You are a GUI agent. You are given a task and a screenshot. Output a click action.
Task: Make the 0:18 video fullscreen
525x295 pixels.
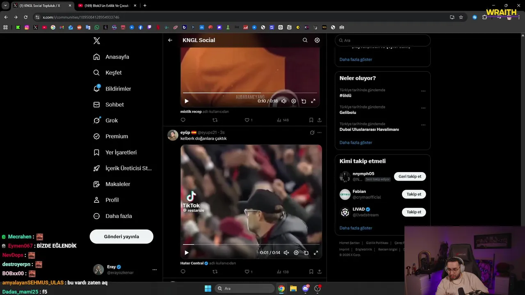(313, 101)
